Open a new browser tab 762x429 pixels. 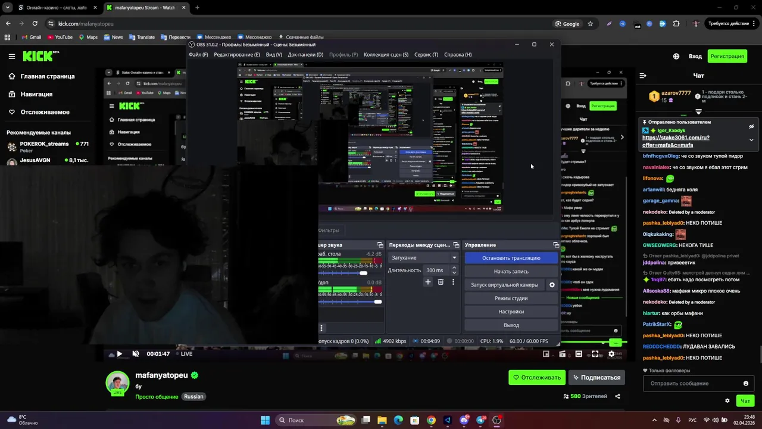pyautogui.click(x=197, y=8)
